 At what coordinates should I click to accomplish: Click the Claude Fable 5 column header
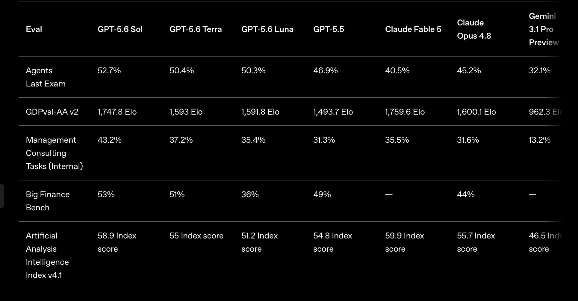(x=413, y=29)
